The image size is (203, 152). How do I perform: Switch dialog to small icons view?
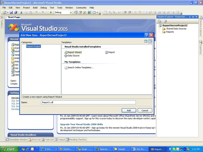pyautogui.click(x=150, y=41)
